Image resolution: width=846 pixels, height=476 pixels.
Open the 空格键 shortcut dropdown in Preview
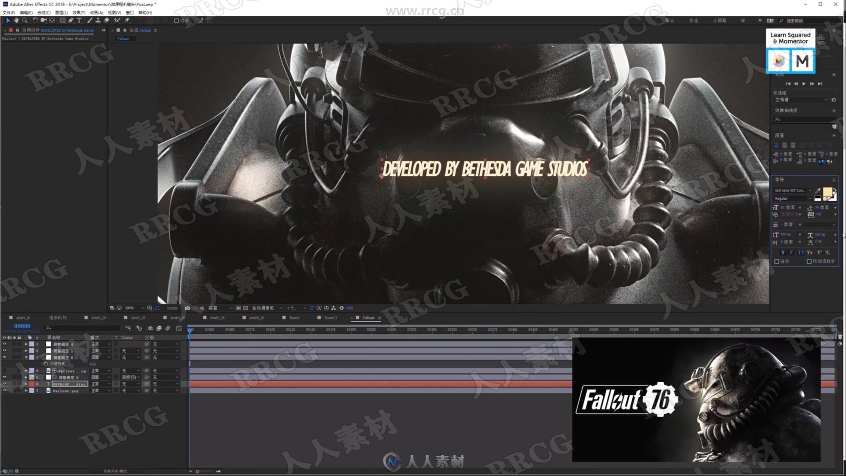pyautogui.click(x=801, y=100)
